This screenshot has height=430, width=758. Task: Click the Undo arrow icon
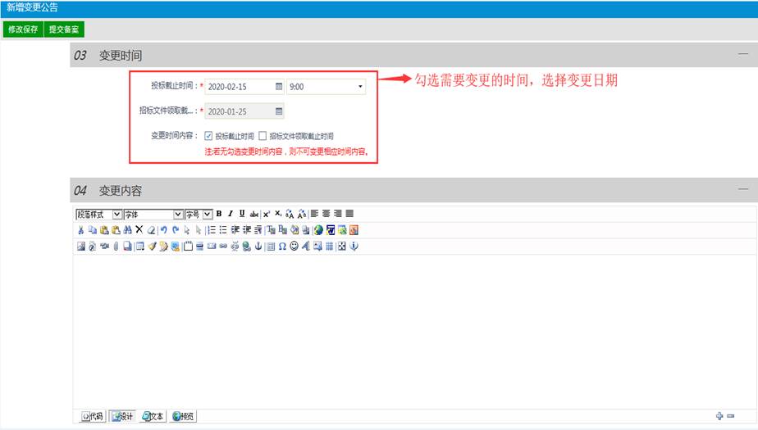click(x=164, y=230)
